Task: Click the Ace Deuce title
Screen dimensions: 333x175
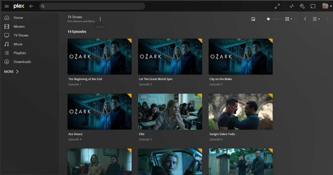Action: pos(75,134)
